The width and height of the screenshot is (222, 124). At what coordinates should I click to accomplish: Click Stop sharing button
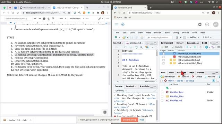pos(129,120)
